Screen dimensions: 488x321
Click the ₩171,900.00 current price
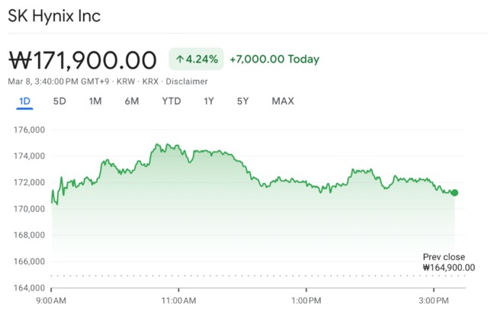tap(82, 59)
